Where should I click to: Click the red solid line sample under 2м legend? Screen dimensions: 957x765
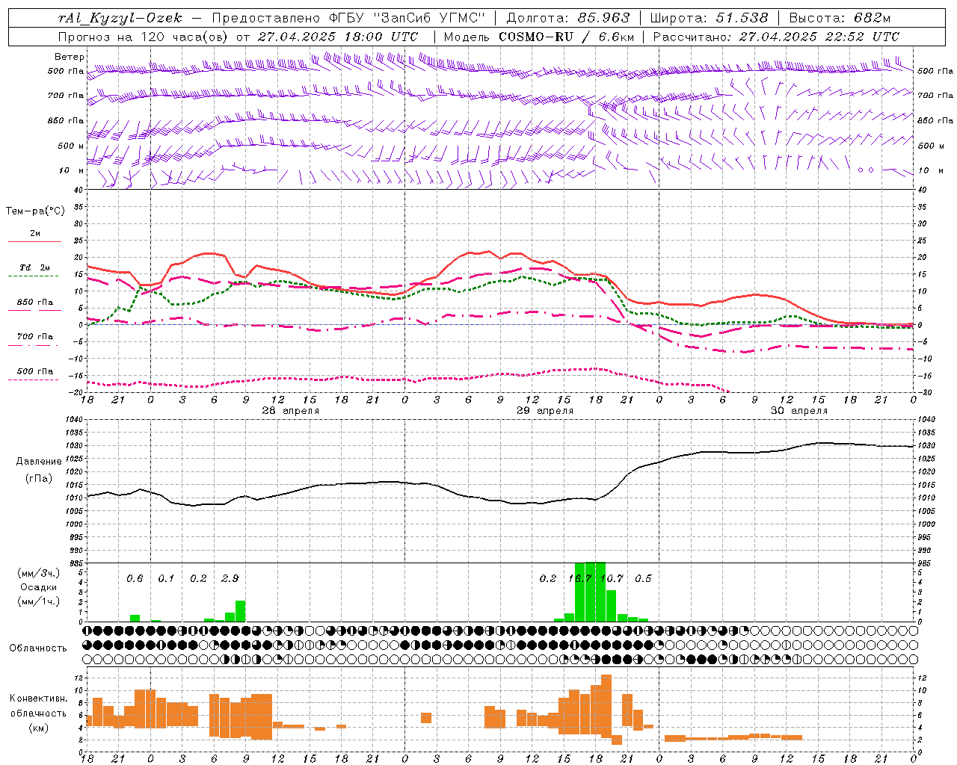[x=34, y=241]
